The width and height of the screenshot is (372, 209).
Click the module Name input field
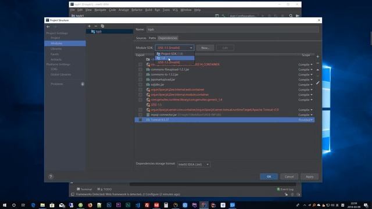pos(233,30)
